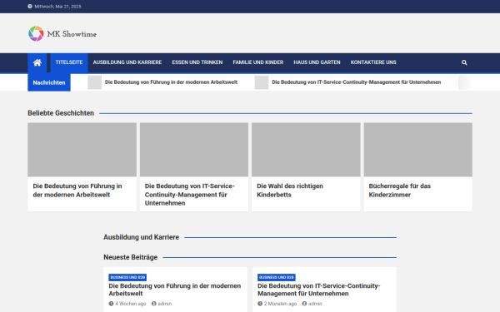This screenshot has height=312, width=500.
Task: Click the Neueste Beiträge heading
Action: pos(131,257)
